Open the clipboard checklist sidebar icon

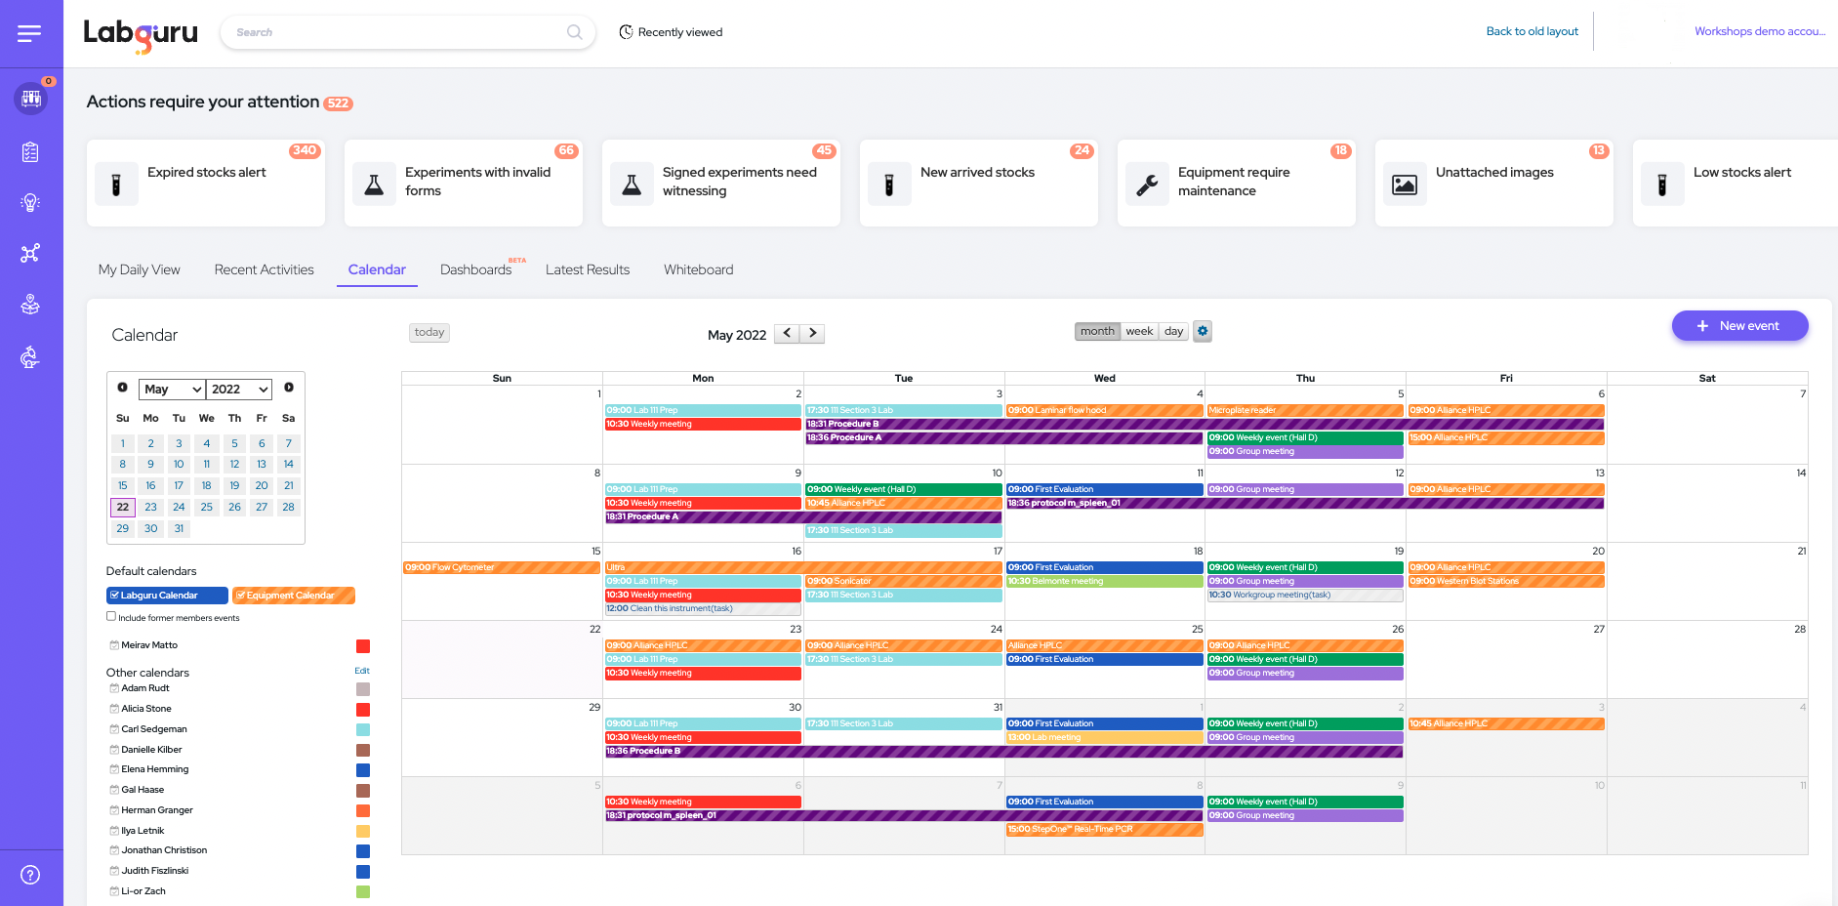pos(30,152)
